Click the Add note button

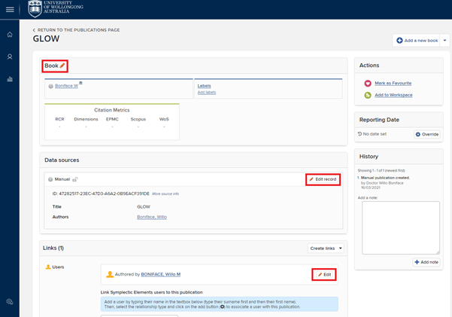(426, 262)
